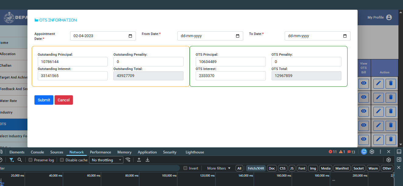
Task: Open the Sources tab in DevTools
Action: point(57,152)
